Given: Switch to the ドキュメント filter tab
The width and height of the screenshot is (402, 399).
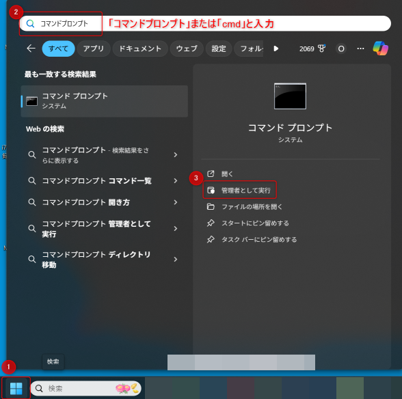Looking at the screenshot, I should tap(140, 49).
